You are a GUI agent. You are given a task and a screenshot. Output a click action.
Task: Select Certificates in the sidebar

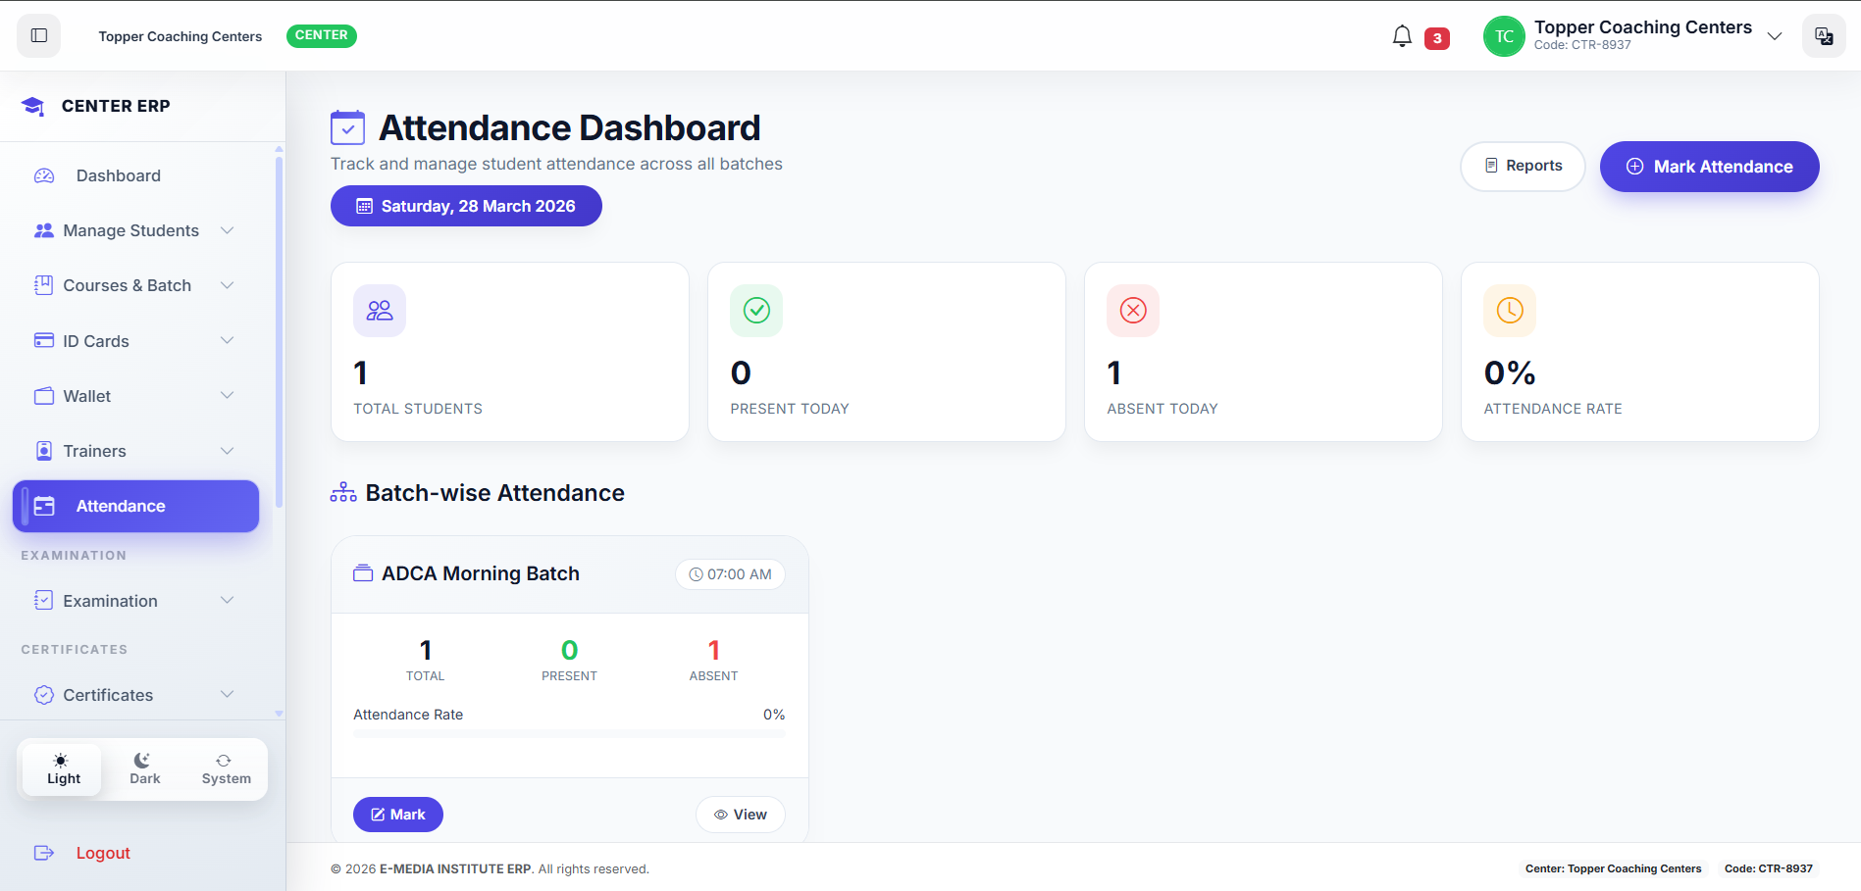(108, 694)
